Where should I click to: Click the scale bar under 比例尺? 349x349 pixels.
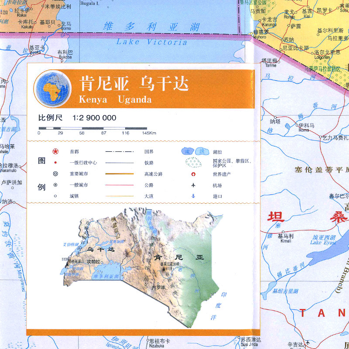point(93,128)
